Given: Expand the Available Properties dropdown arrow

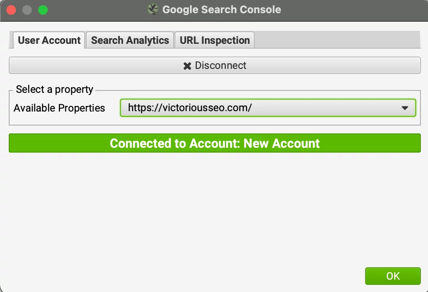Looking at the screenshot, I should [x=405, y=108].
